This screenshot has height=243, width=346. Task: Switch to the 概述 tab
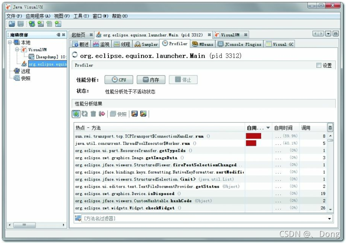click(81, 44)
